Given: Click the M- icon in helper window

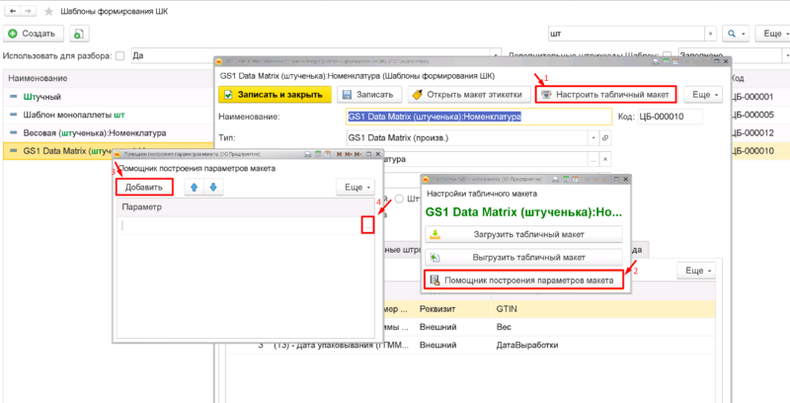Looking at the screenshot, I should coord(356,154).
